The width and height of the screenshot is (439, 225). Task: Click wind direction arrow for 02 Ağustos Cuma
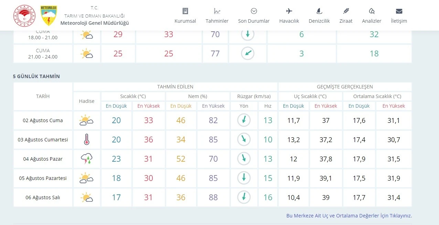pos(244,120)
